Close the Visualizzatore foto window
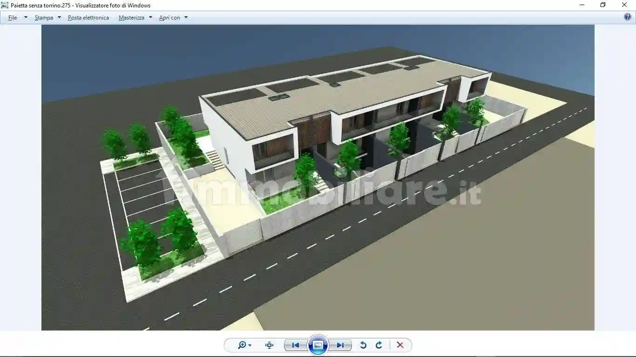 click(x=624, y=5)
